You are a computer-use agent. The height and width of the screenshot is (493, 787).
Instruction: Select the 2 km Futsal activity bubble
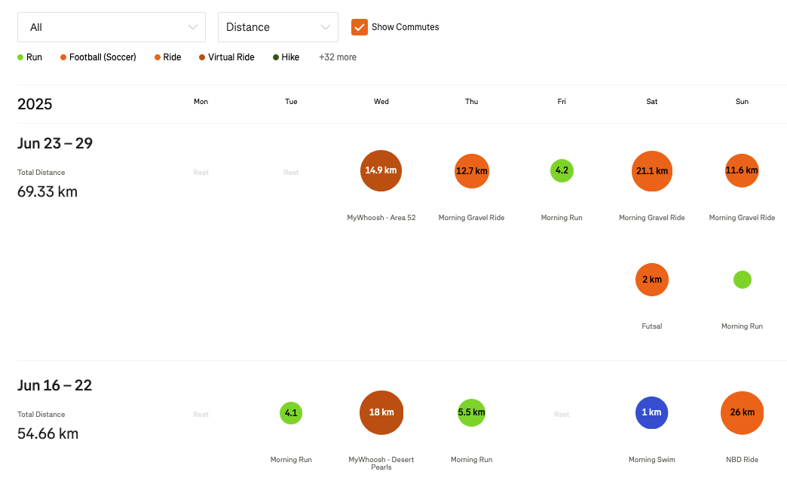click(651, 280)
